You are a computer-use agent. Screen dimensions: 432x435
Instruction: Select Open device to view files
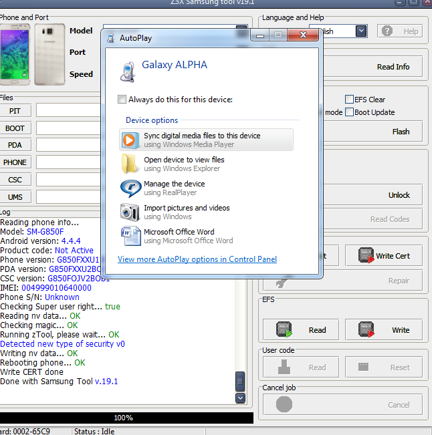point(206,164)
